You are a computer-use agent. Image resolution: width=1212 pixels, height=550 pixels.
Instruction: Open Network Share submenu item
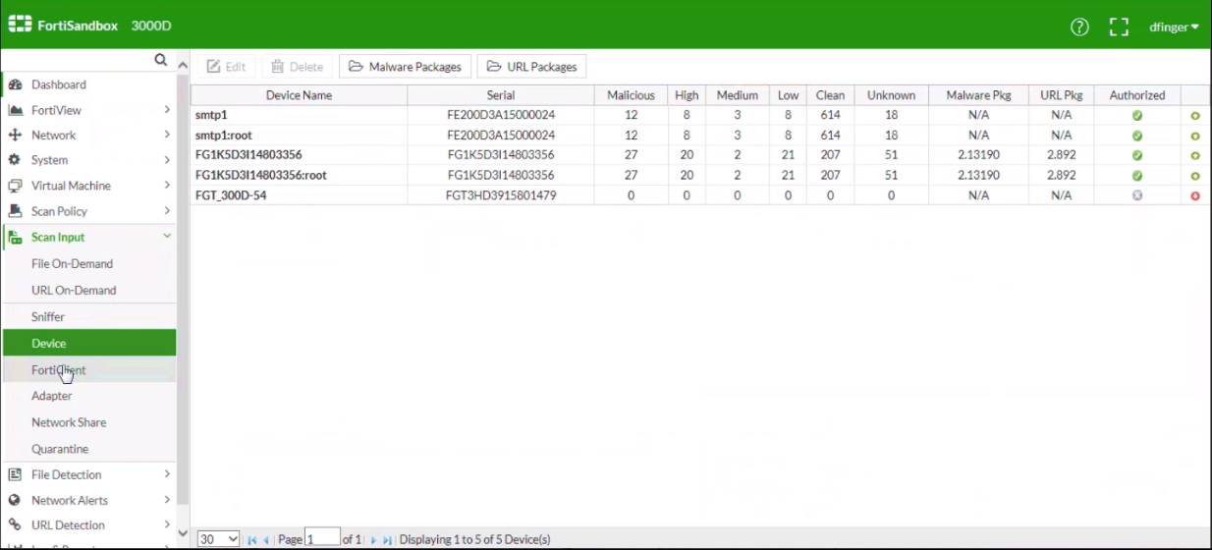[69, 422]
